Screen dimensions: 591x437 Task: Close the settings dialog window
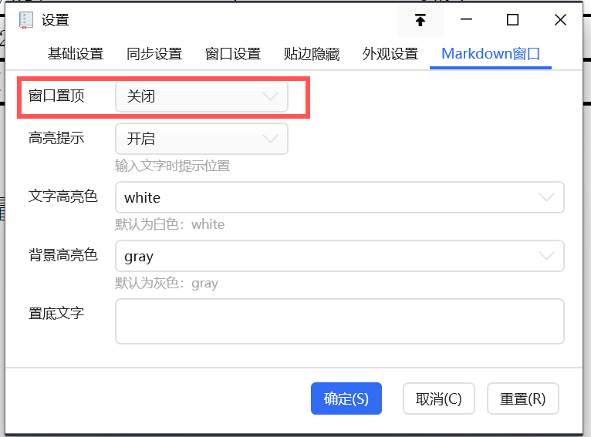coord(560,20)
